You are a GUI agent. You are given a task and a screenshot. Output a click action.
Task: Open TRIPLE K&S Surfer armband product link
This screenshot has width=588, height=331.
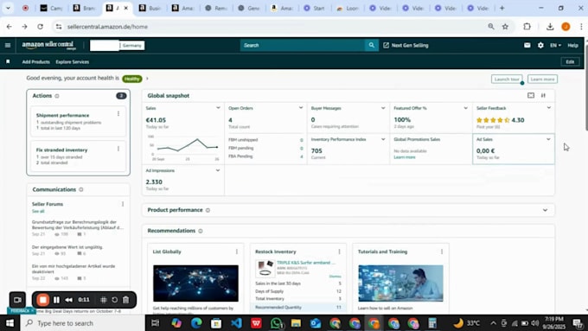click(305, 263)
